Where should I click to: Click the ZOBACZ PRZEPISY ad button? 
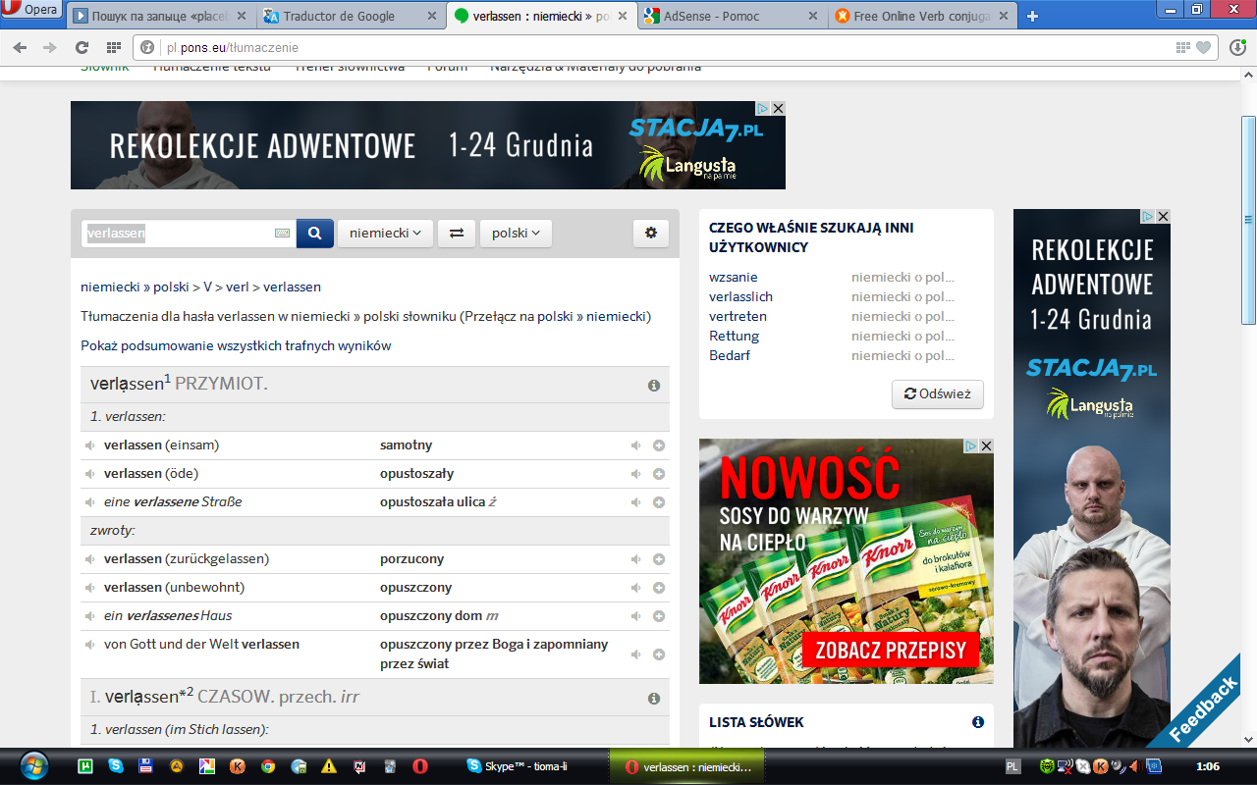892,650
